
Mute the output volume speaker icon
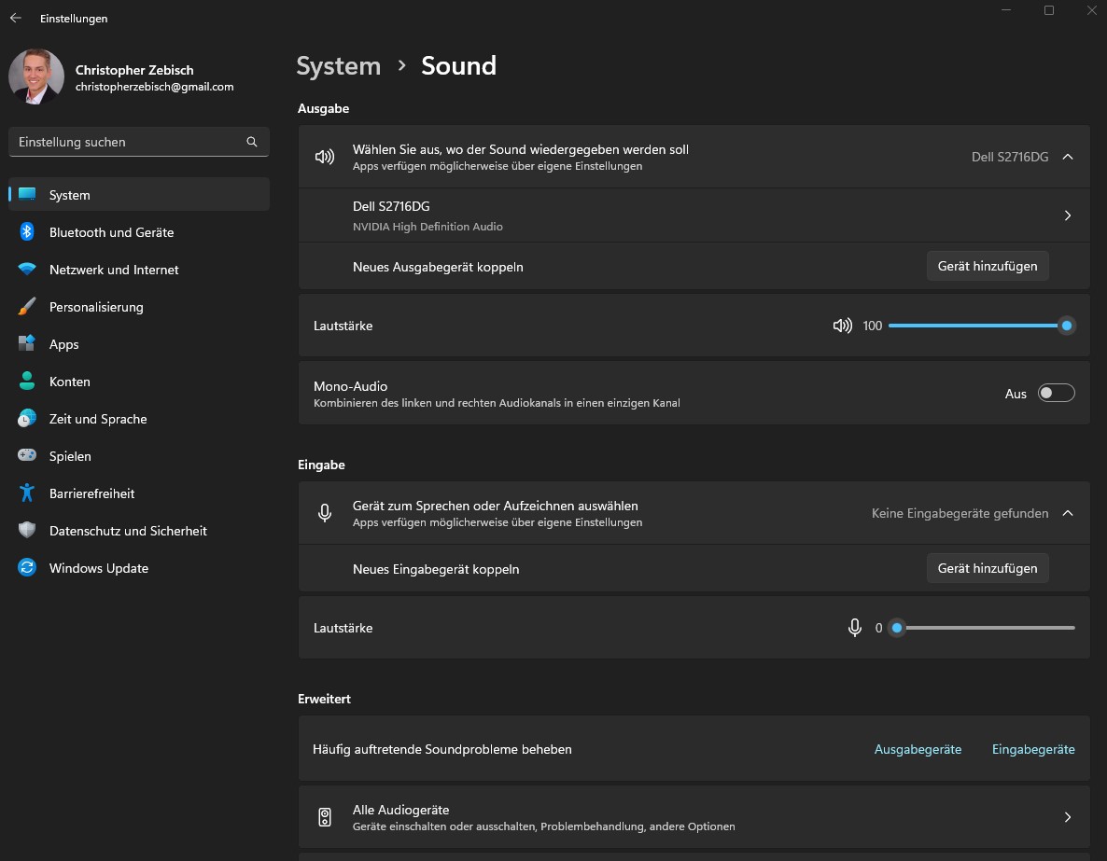(x=842, y=326)
